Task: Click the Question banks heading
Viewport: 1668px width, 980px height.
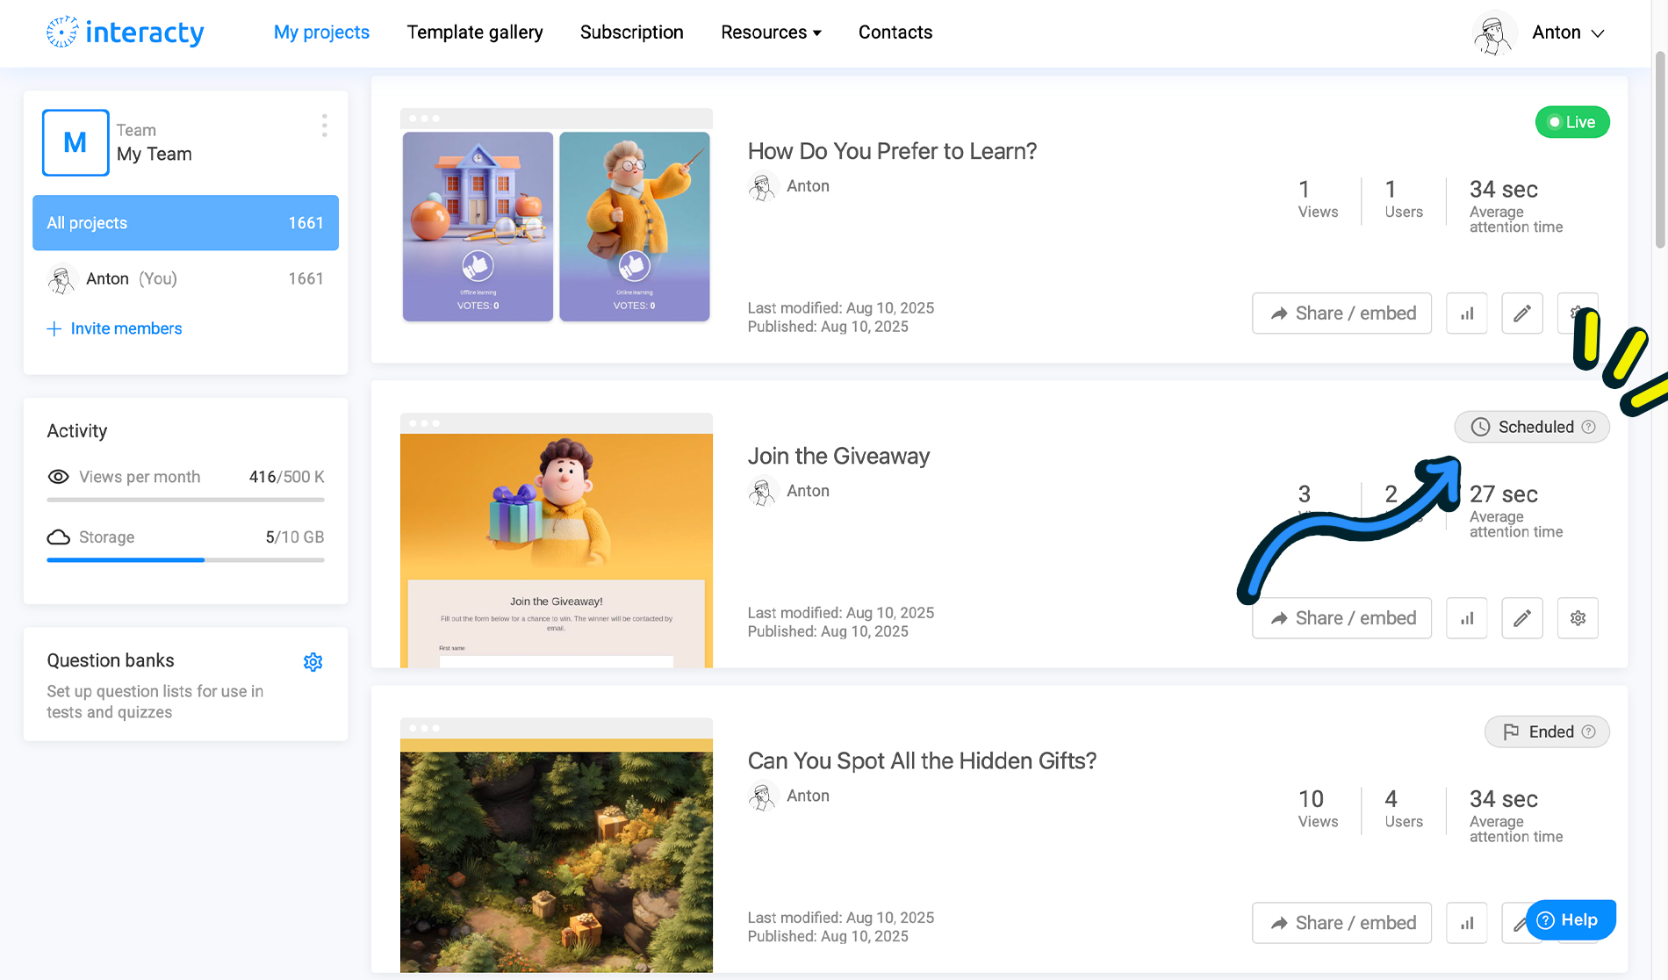Action: pos(111,660)
